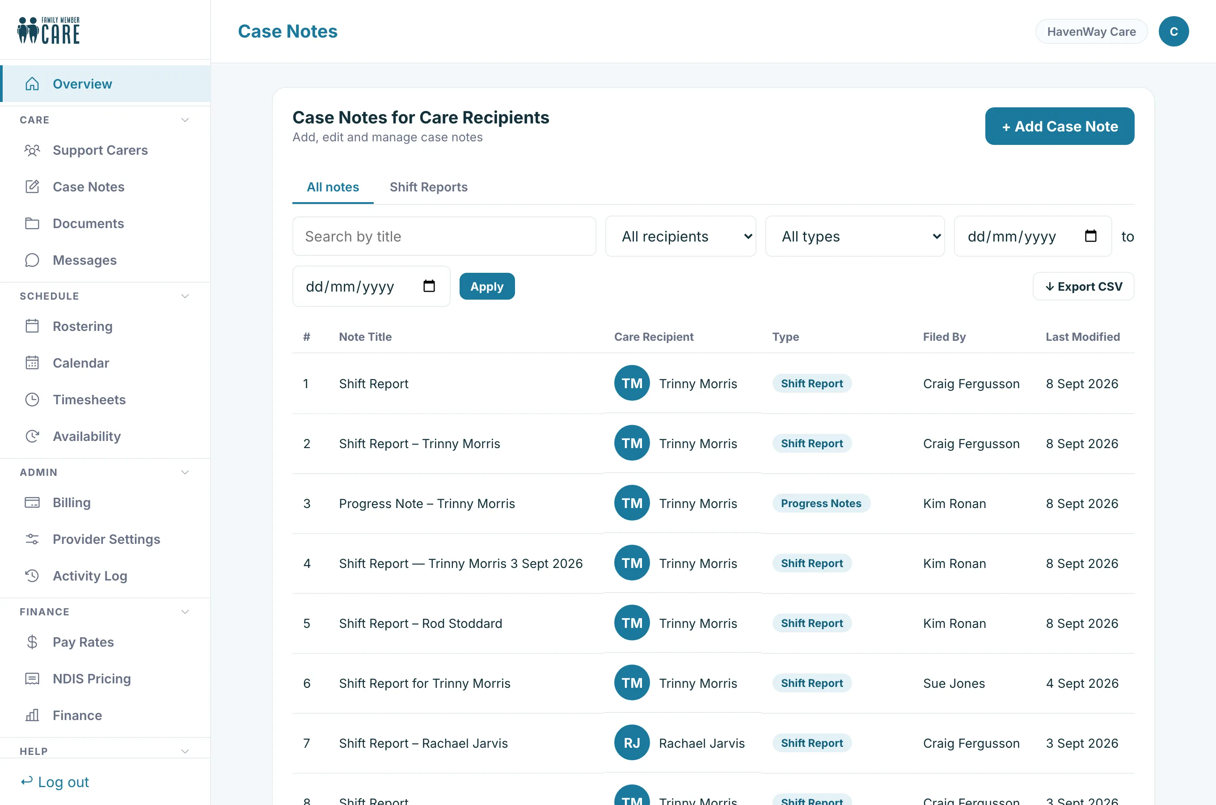Click the Support Carers people icon
1216x805 pixels.
pyautogui.click(x=32, y=150)
